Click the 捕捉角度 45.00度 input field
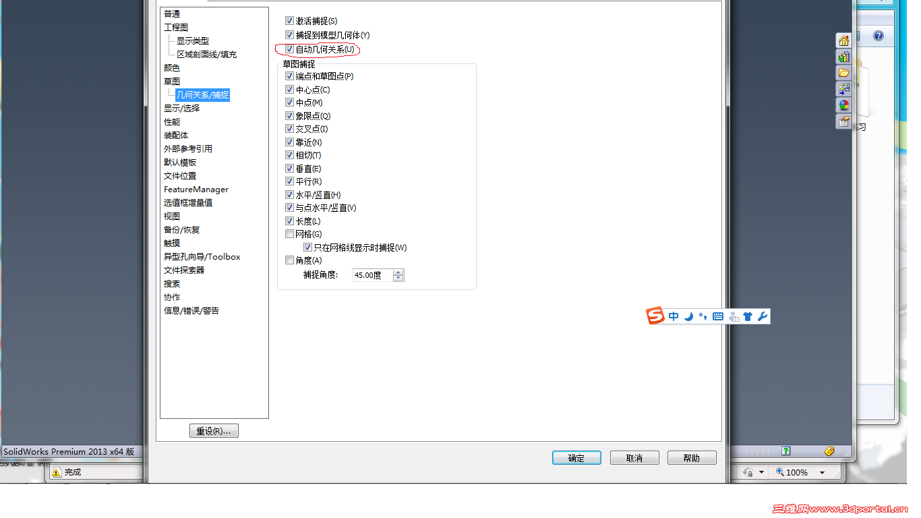 [x=373, y=275]
